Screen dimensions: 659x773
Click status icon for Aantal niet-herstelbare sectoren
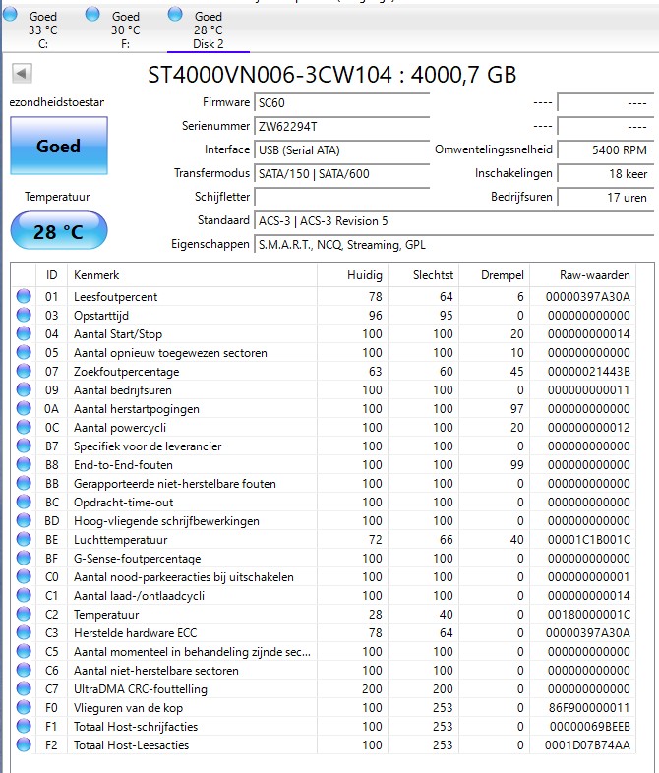[24, 671]
